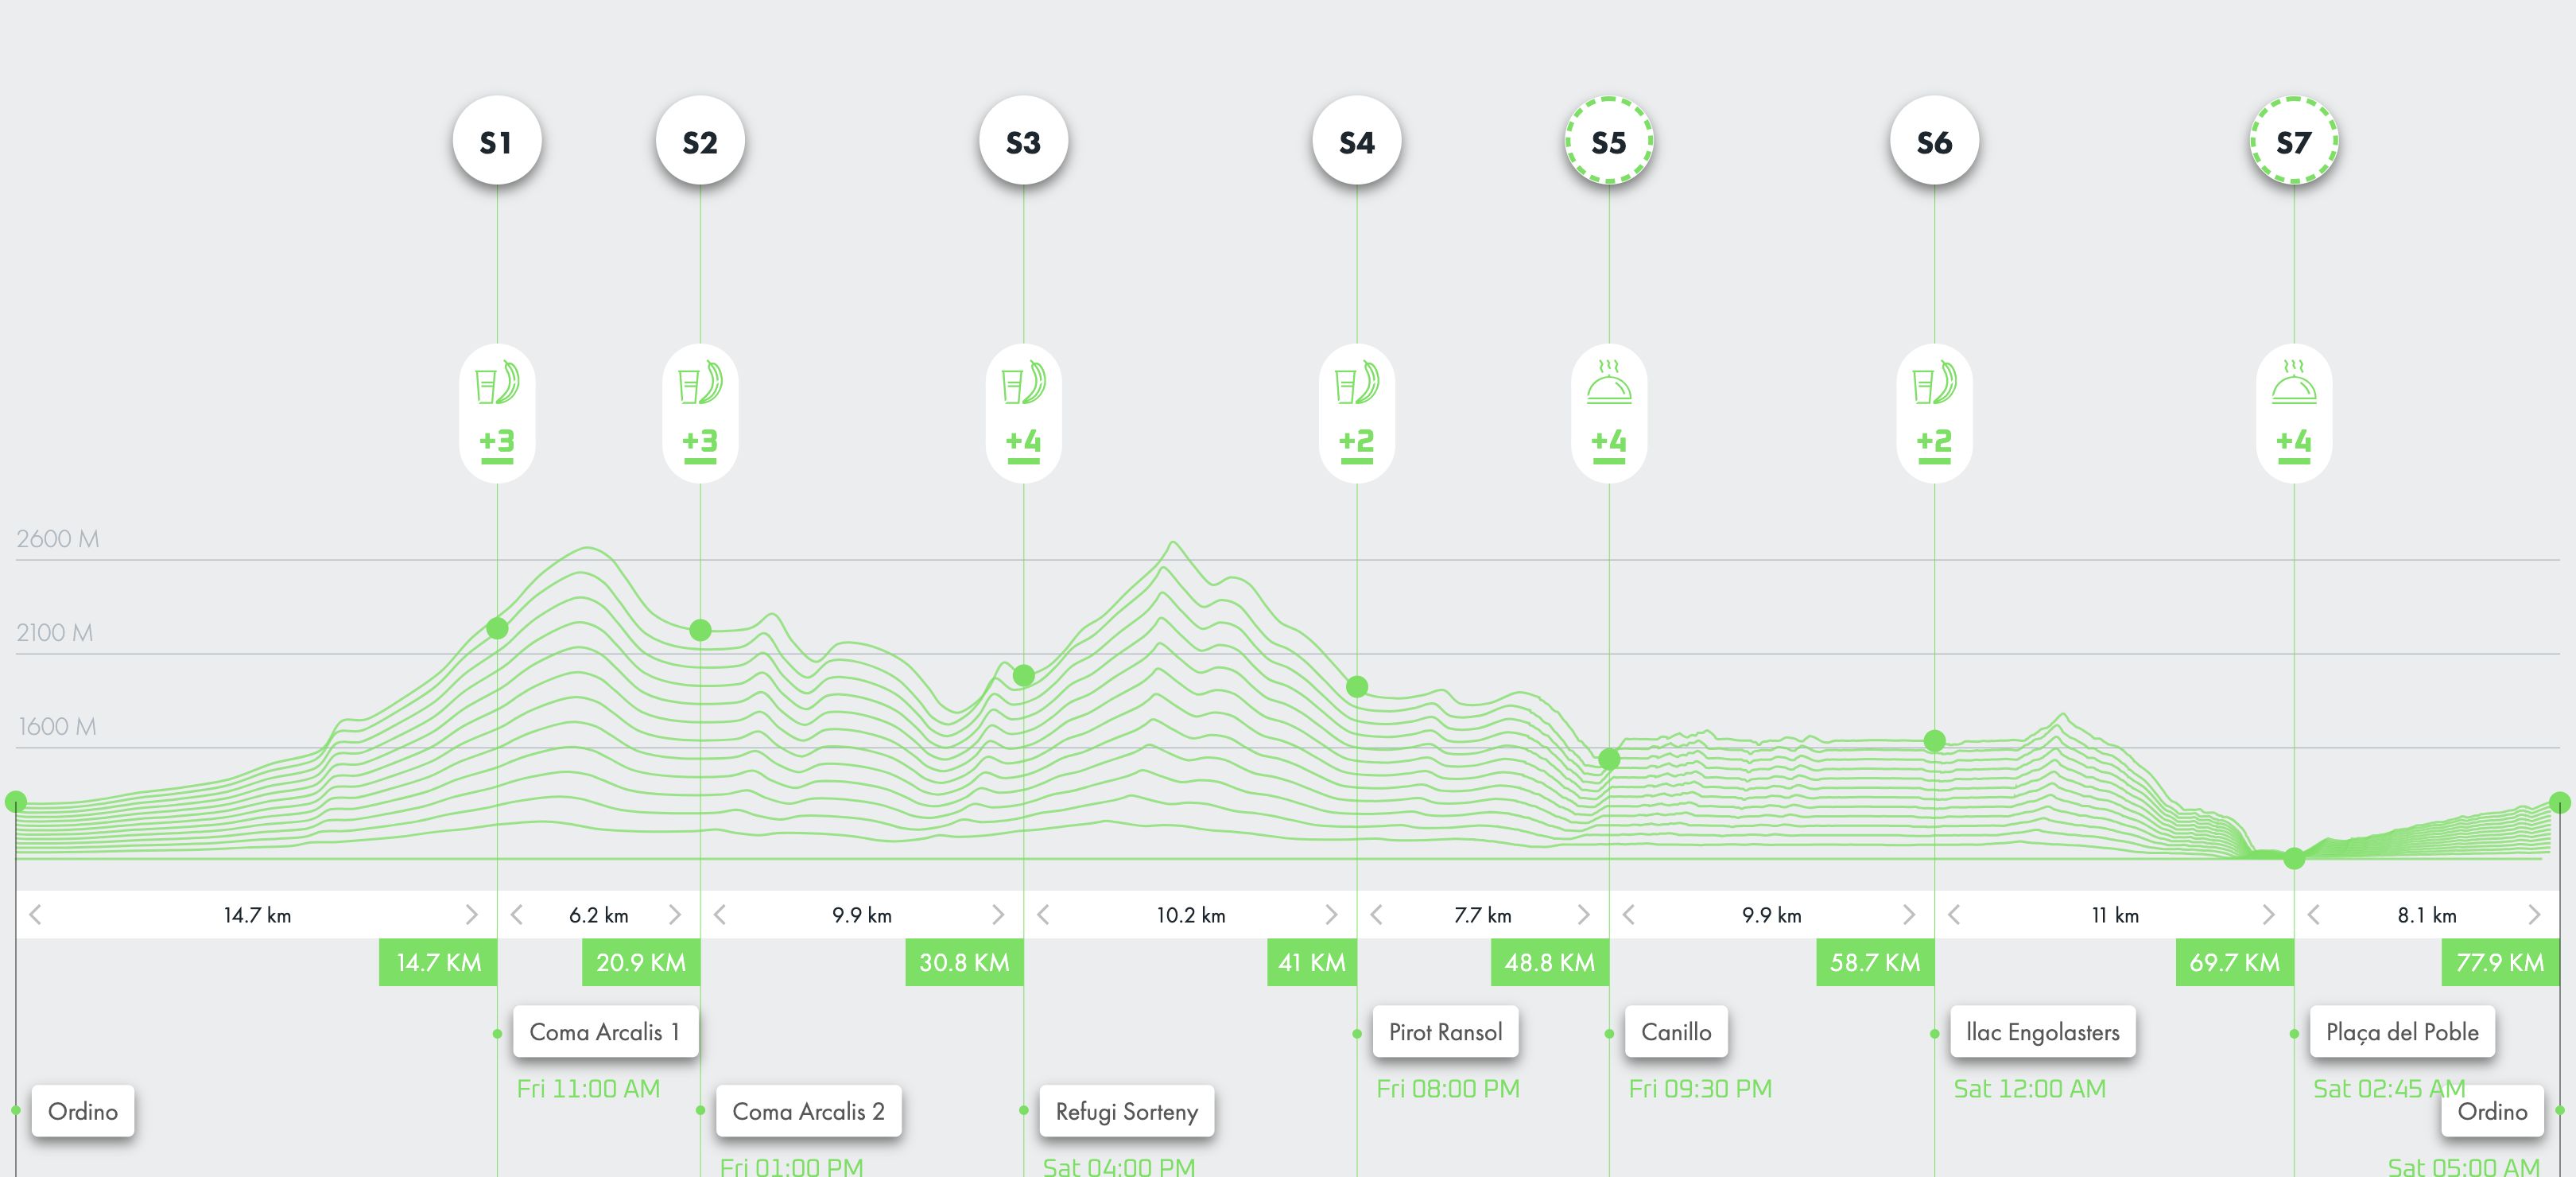Click the S1 drink and banana aid icon
Screen dimensions: 2576x1177
coord(497,383)
